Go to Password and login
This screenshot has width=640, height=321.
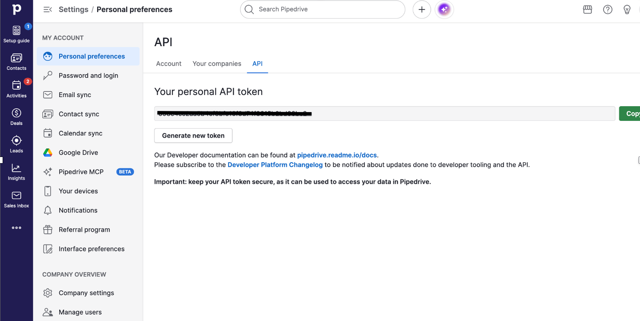coord(88,76)
